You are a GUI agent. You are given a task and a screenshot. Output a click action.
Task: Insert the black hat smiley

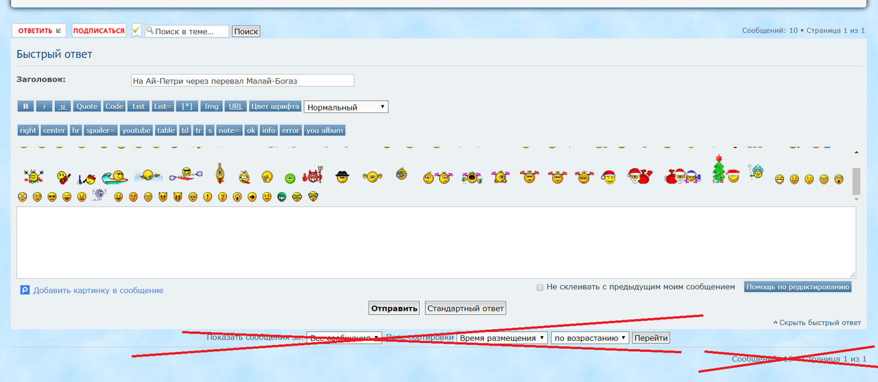pyautogui.click(x=342, y=176)
